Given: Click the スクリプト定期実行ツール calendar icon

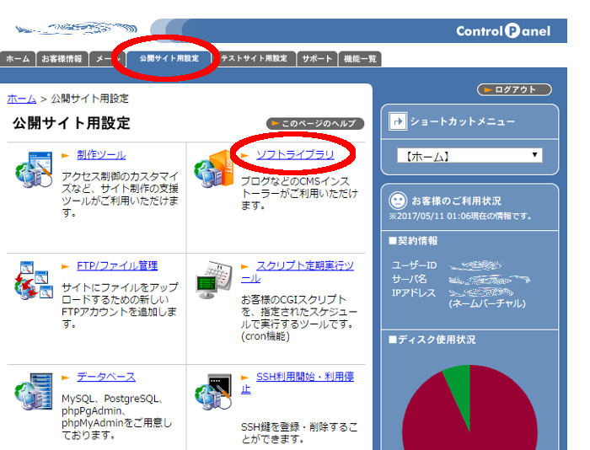Looking at the screenshot, I should coord(213,281).
